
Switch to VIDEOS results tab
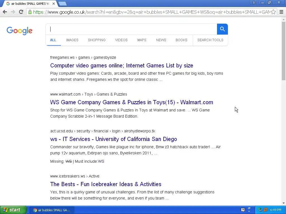tap(121, 40)
